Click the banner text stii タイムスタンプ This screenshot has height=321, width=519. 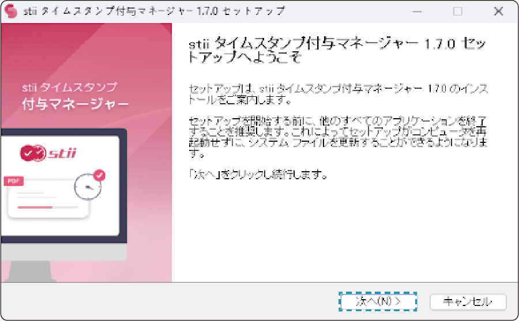(x=69, y=88)
